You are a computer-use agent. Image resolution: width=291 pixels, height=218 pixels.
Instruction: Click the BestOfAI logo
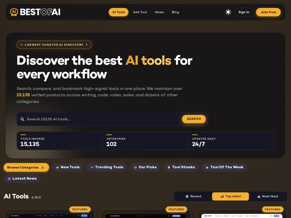[35, 12]
